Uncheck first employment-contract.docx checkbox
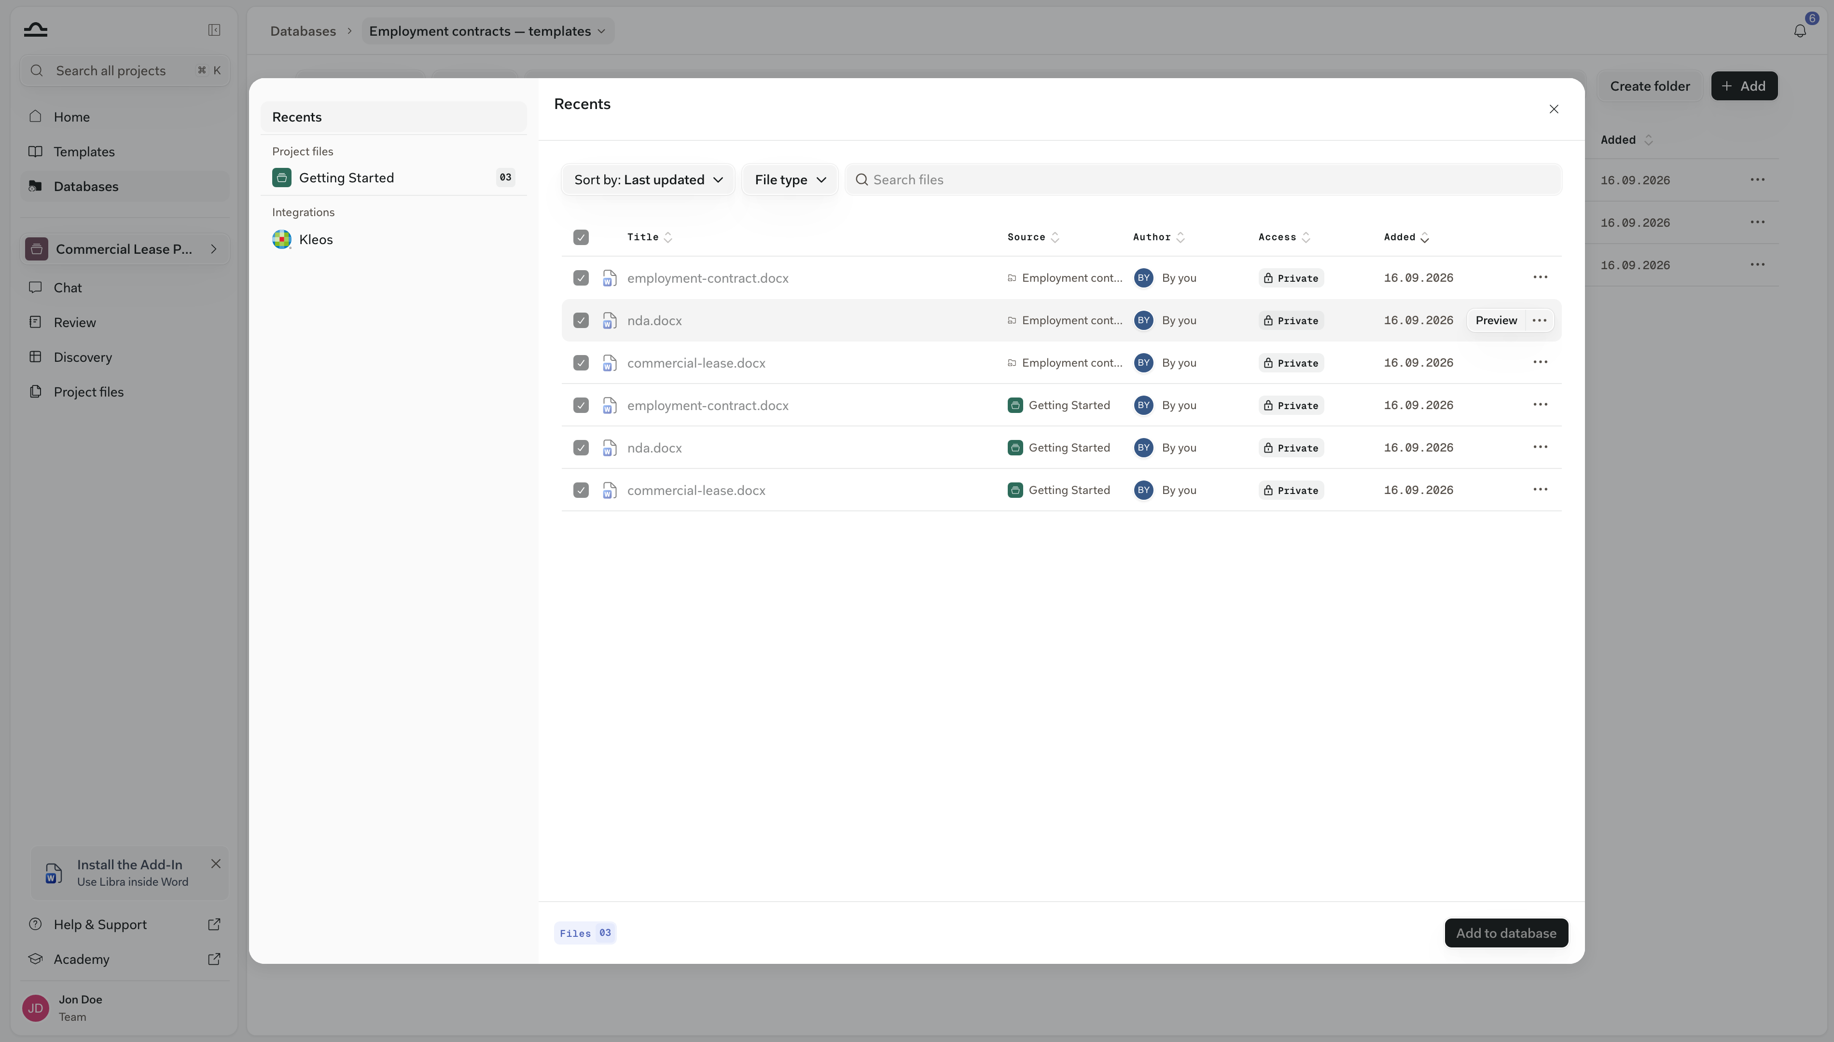 (x=581, y=278)
